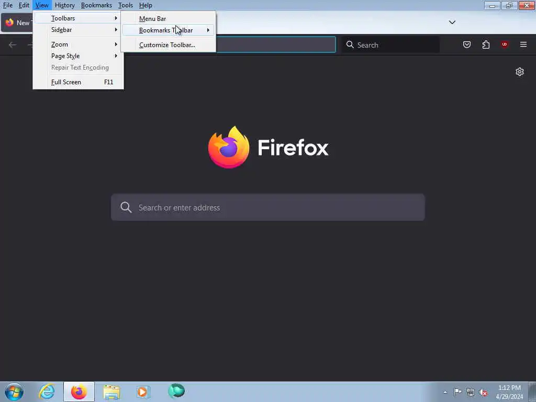Select Full Screen from View menu
The image size is (536, 402).
79,82
